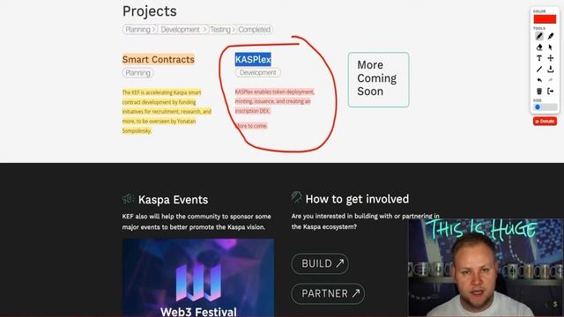This screenshot has width=564, height=317.
Task: Select the Testing stage in breadcrumb
Action: [x=220, y=29]
